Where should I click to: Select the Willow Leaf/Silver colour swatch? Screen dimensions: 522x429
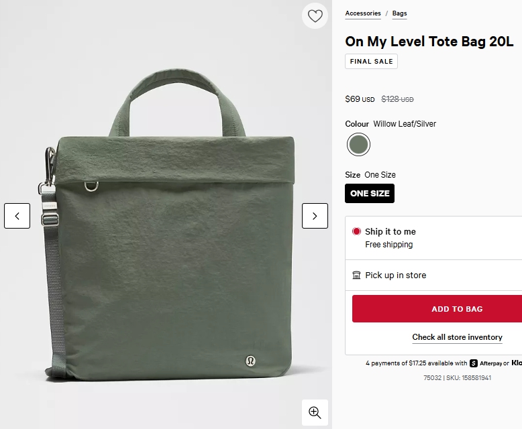coord(359,144)
